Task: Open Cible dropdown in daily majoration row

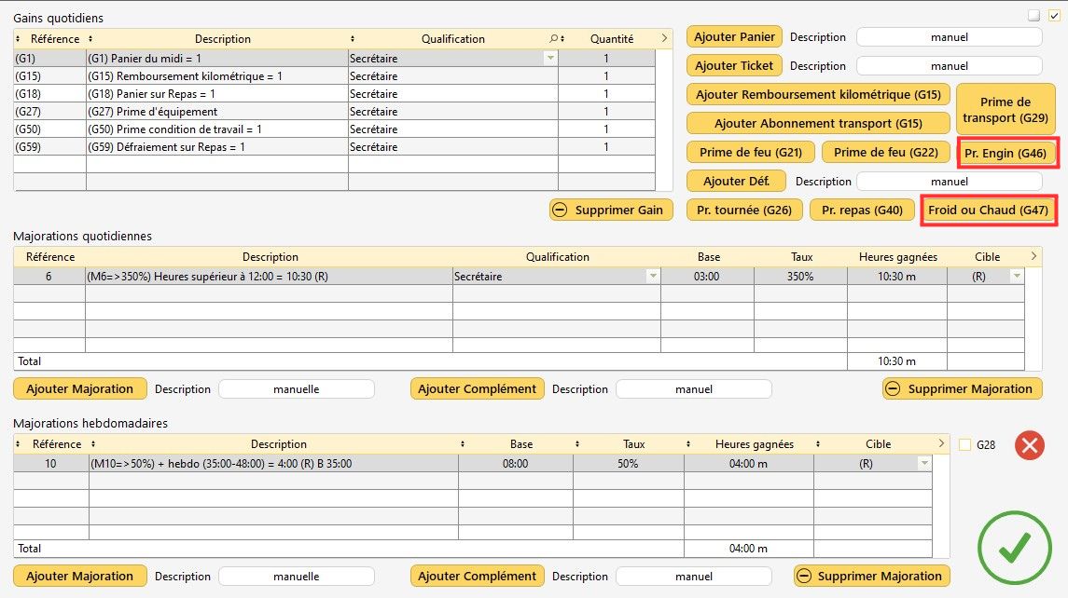Action: tap(1016, 277)
